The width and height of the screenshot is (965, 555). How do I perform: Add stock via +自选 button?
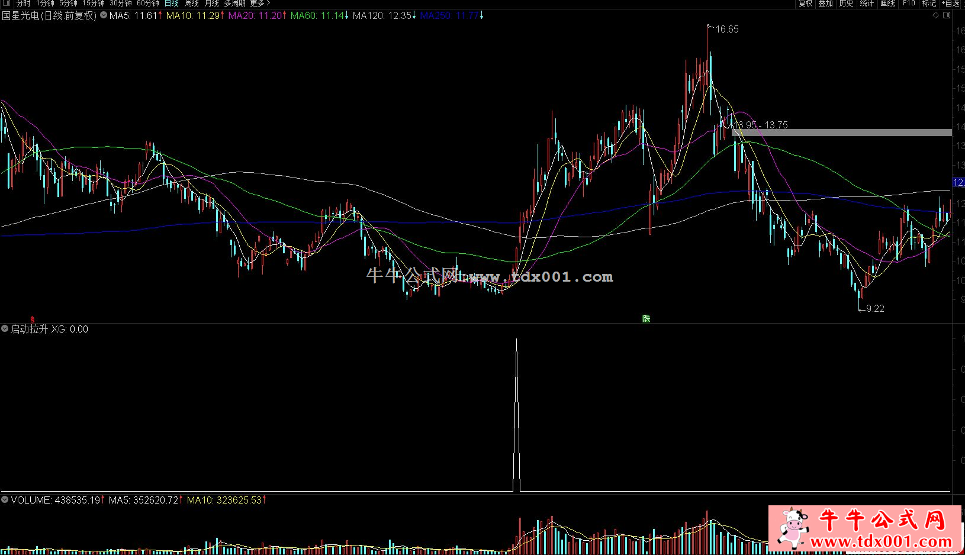pos(951,3)
